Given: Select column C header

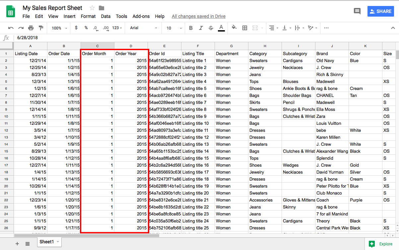Looking at the screenshot, I should coord(98,46).
